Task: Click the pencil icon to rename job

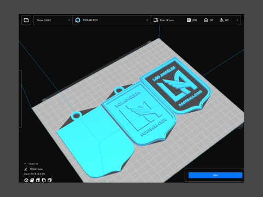Action: [26, 169]
